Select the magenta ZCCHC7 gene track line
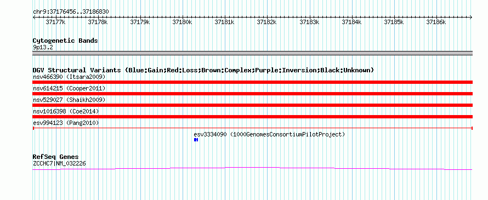 point(252,169)
